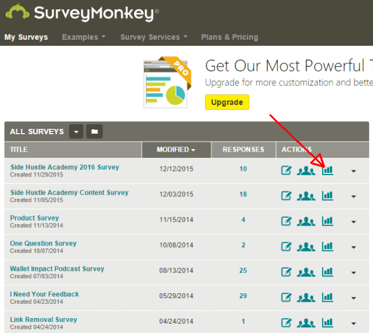Open I Need Your Feedback link
373x333 pixels.
click(x=45, y=294)
